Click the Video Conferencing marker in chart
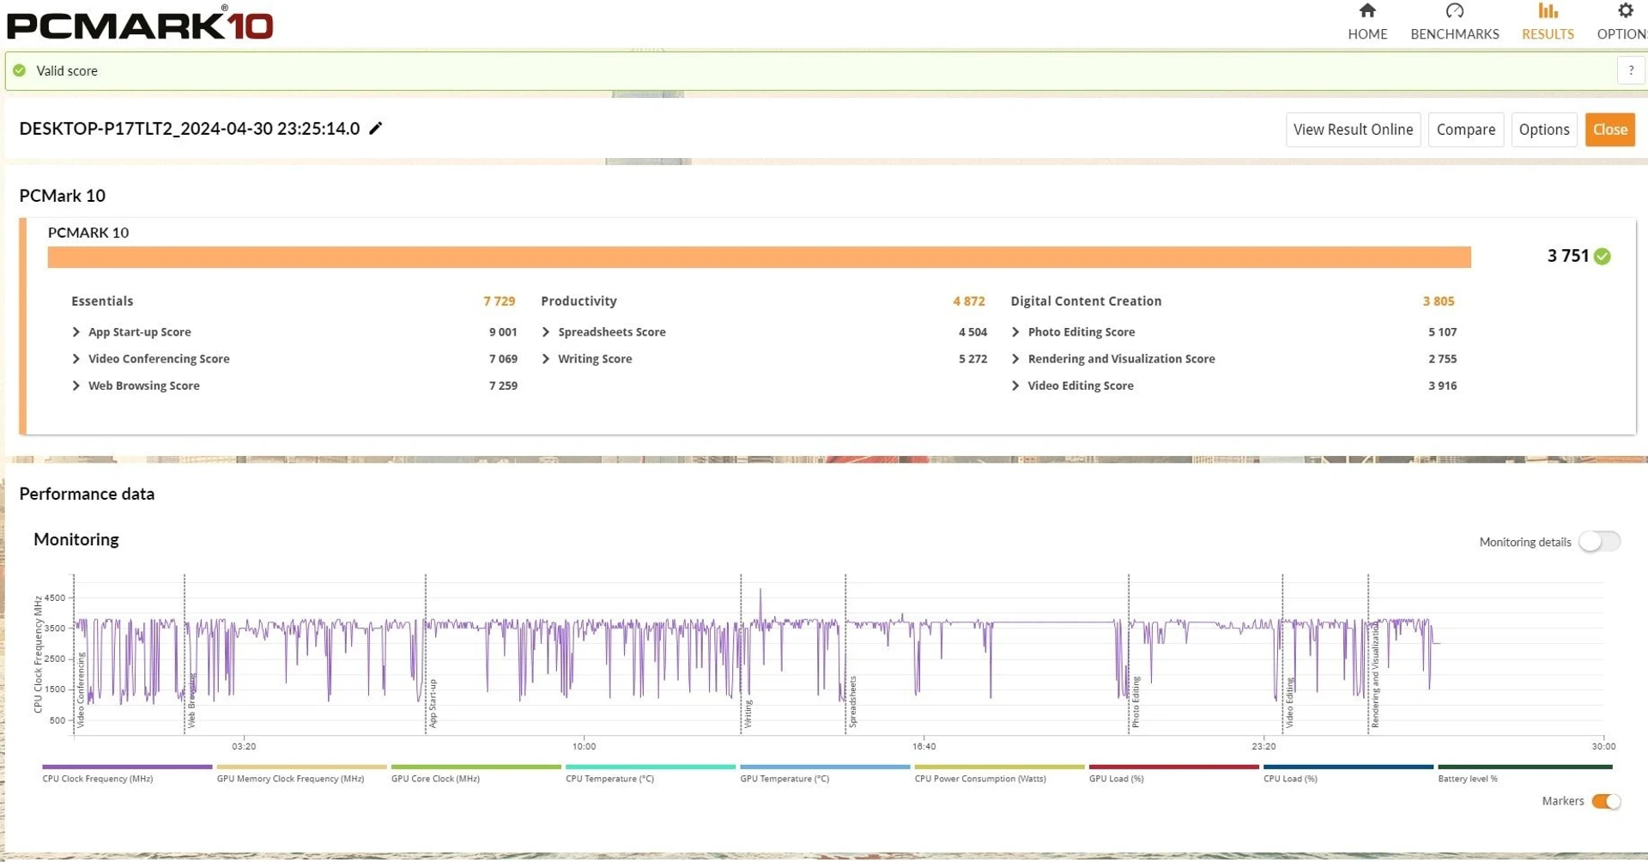 pos(82,690)
